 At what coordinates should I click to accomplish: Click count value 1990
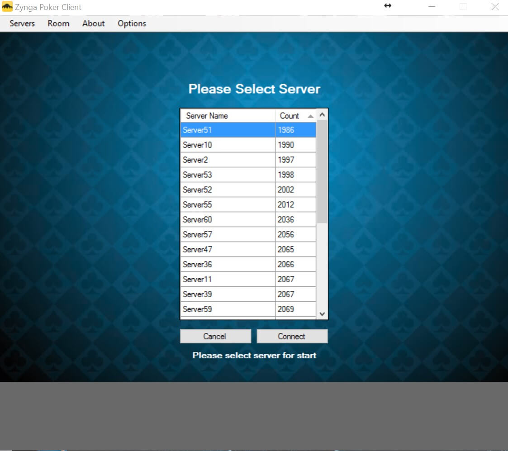[286, 145]
